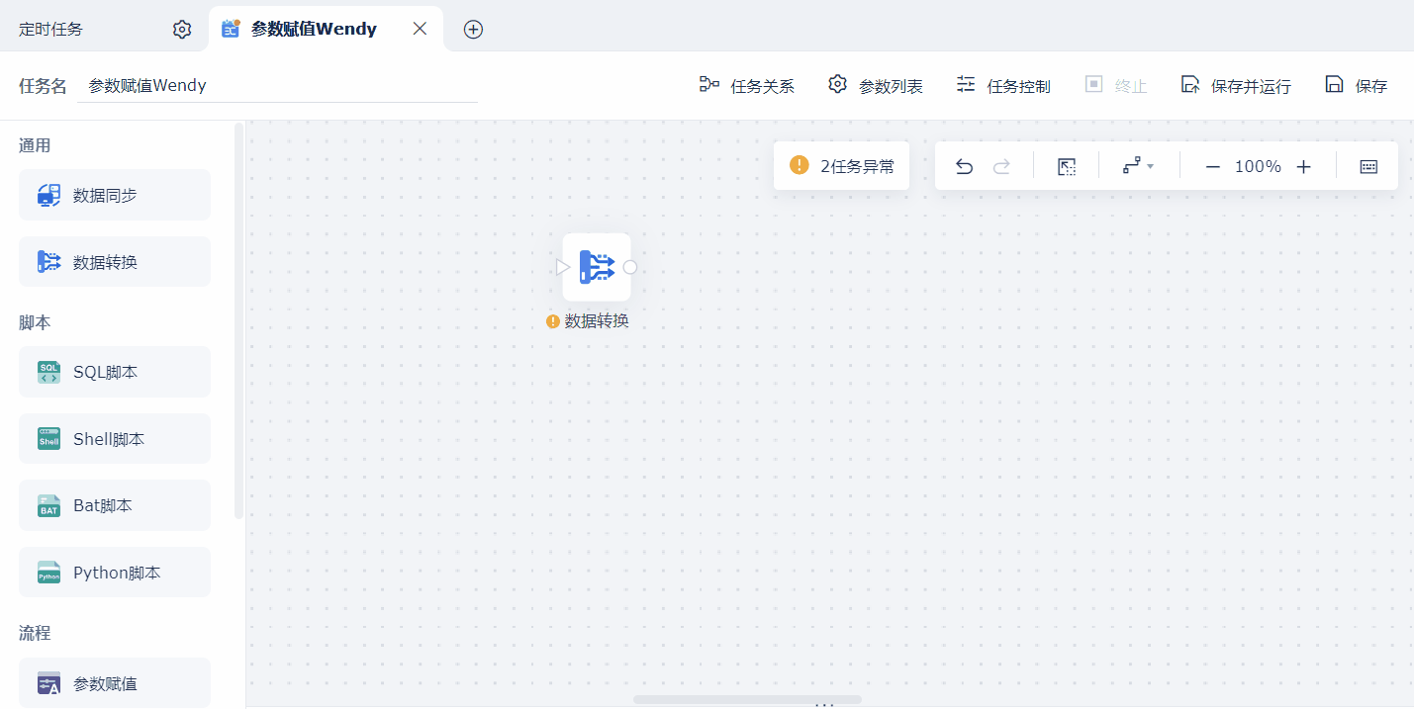The height and width of the screenshot is (709, 1414).
Task: Click the 保存并运行 button
Action: 1236,86
